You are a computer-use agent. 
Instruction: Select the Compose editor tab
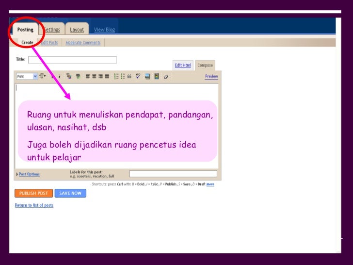[x=205, y=66]
